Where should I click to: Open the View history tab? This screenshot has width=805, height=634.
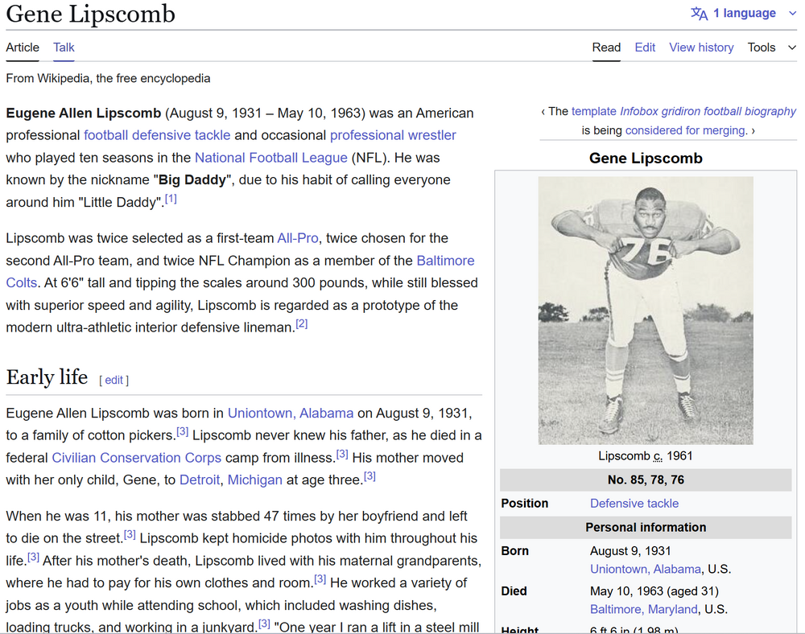[x=701, y=47]
